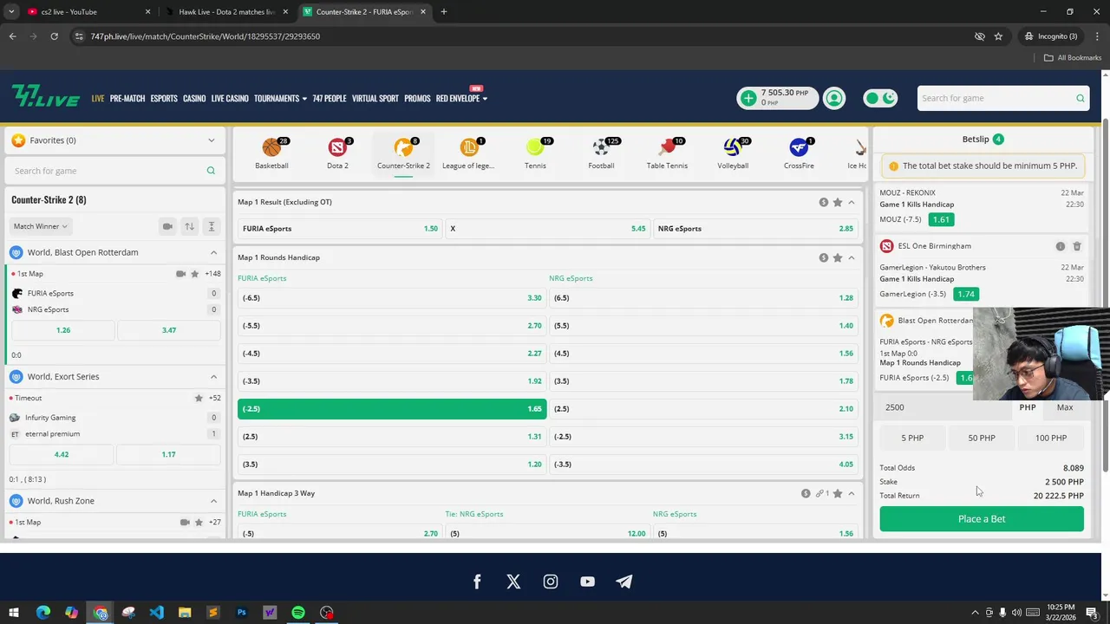Image resolution: width=1110 pixels, height=624 pixels.
Task: Click the stake amount input showing 2500
Action: 943,407
